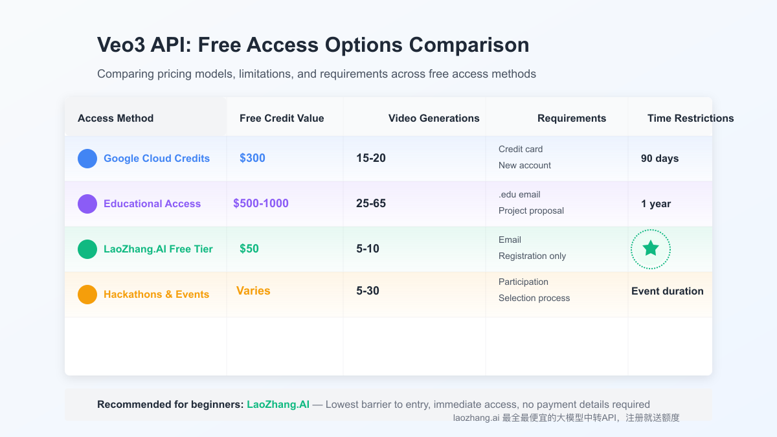The image size is (777, 437).
Task: Click the green LaoZhang.AI Free Tier circle
Action: [87, 249]
